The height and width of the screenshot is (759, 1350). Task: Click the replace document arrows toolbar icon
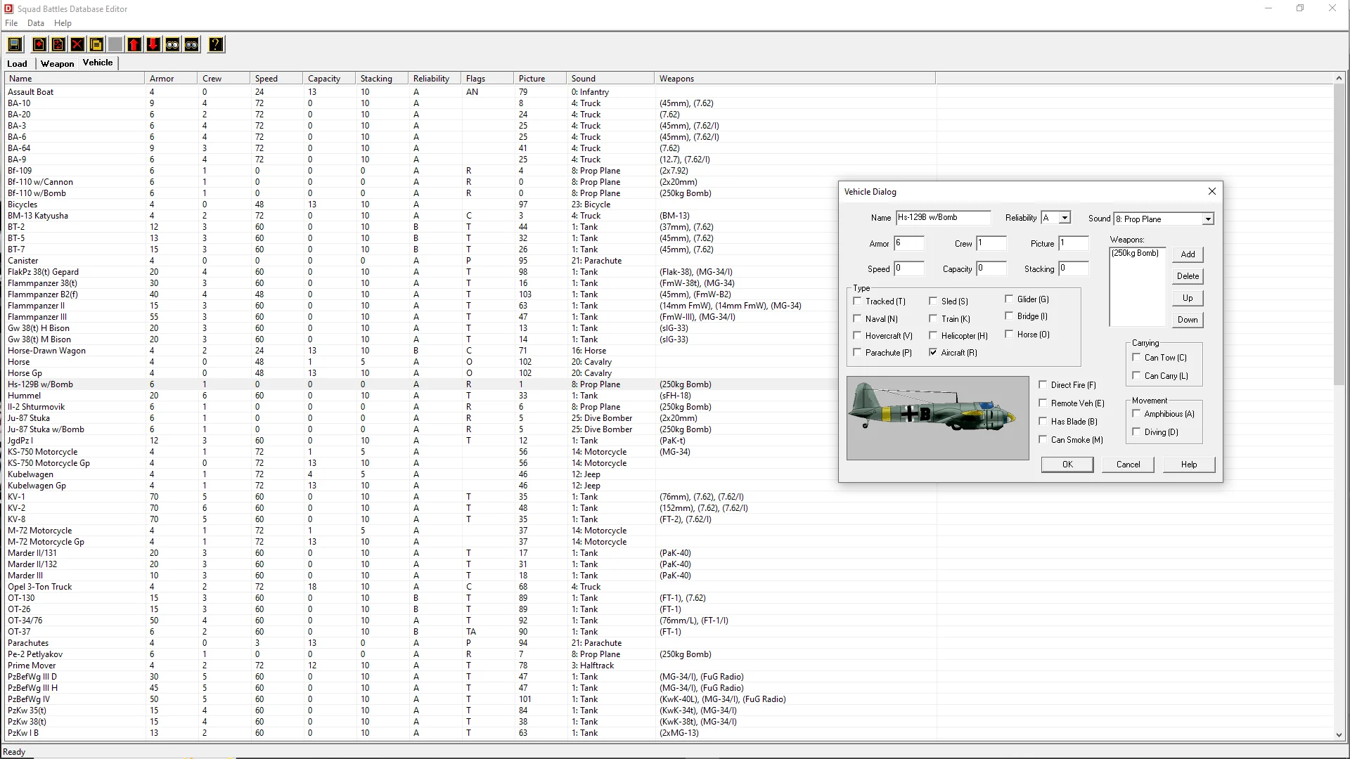tap(58, 44)
